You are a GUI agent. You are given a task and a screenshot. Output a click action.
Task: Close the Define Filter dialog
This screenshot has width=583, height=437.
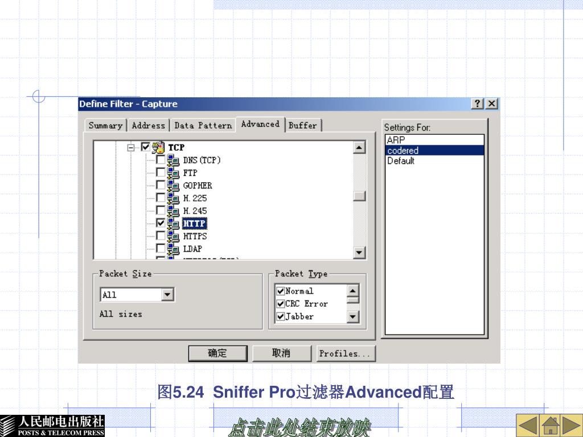point(492,104)
